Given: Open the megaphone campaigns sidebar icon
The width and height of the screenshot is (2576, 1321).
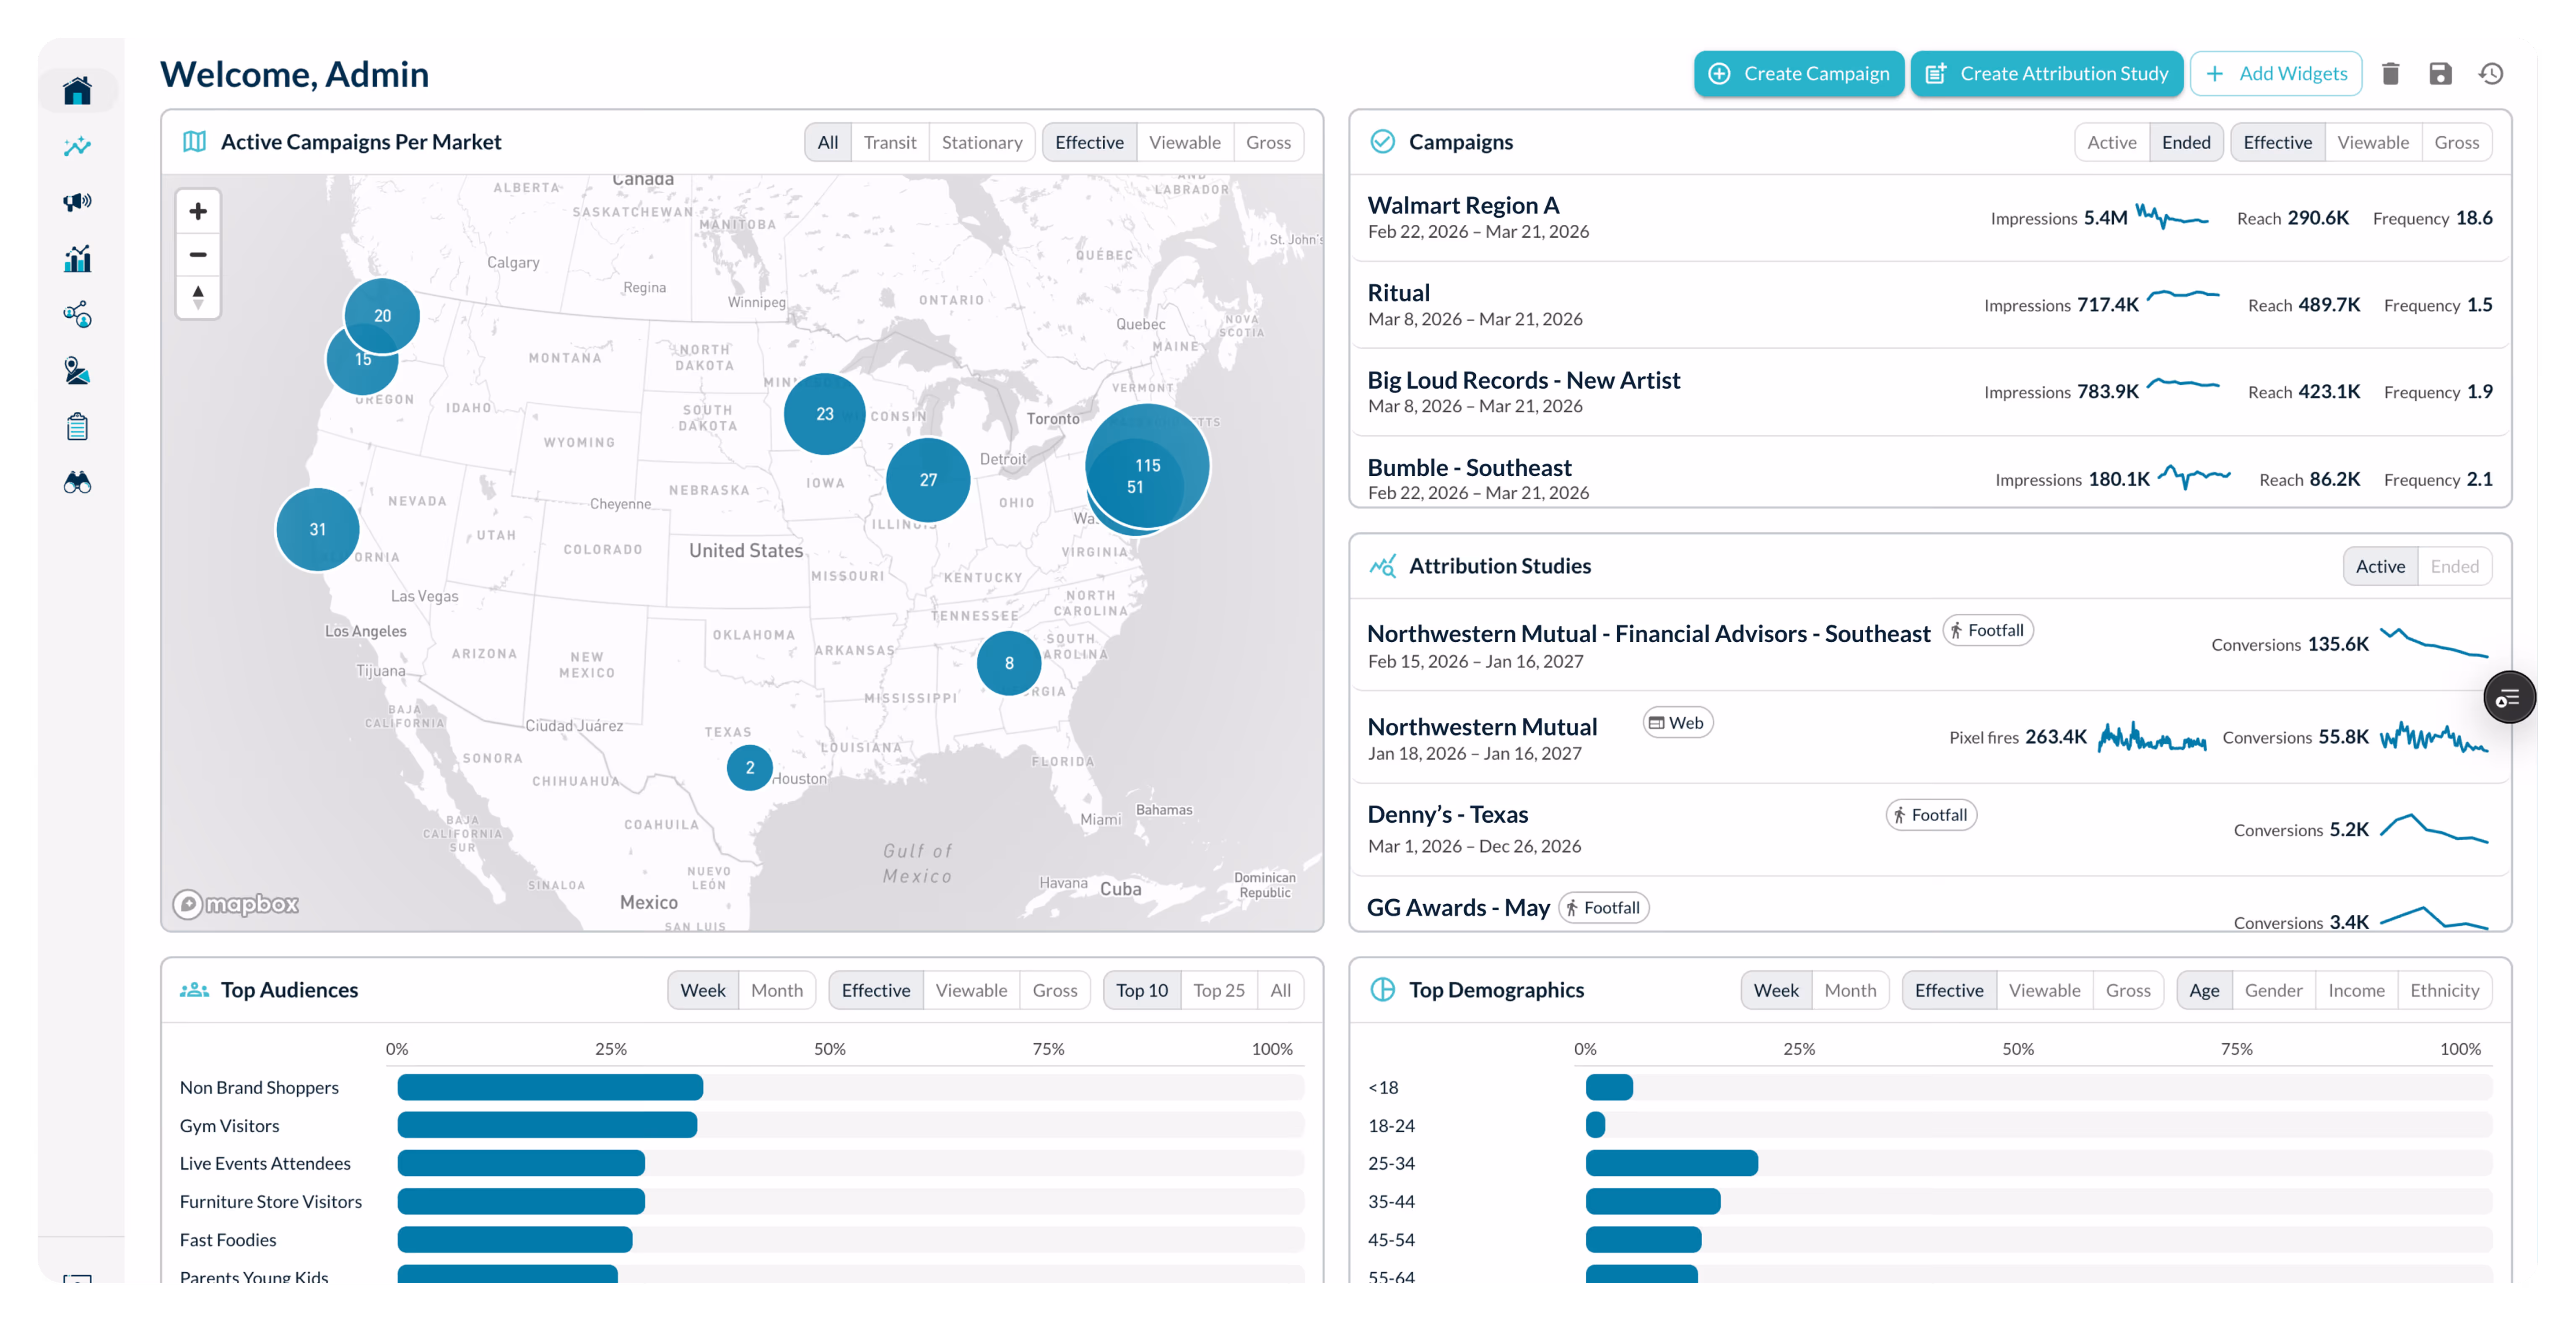Looking at the screenshot, I should 77,202.
